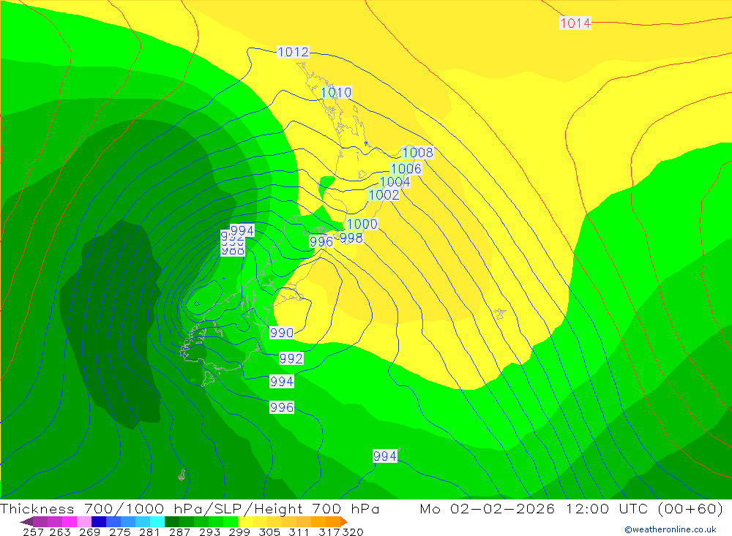Click the 994 label stacked above 988
Screen dimensions: 732x536
(242, 230)
